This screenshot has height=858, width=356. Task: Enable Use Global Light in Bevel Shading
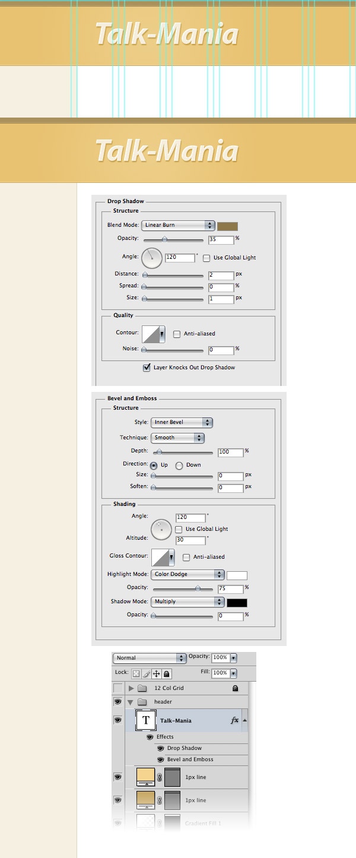pos(179,529)
